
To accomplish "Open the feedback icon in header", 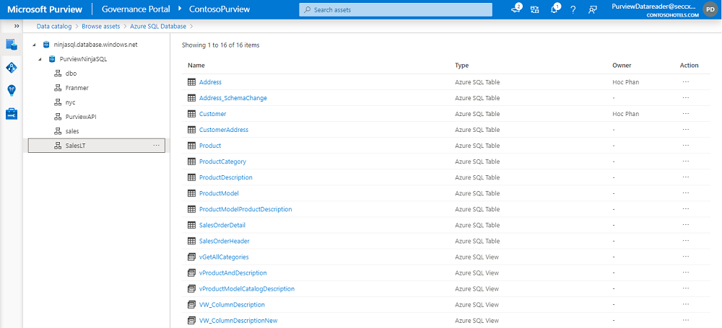I will click(592, 9).
